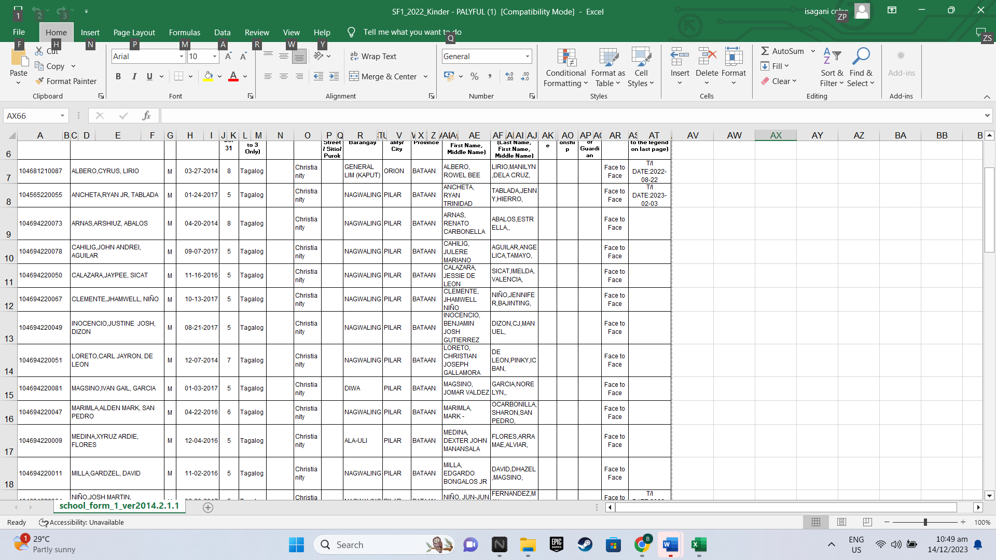This screenshot has width=996, height=560.
Task: Click the Increase Decimal icon
Action: click(509, 77)
